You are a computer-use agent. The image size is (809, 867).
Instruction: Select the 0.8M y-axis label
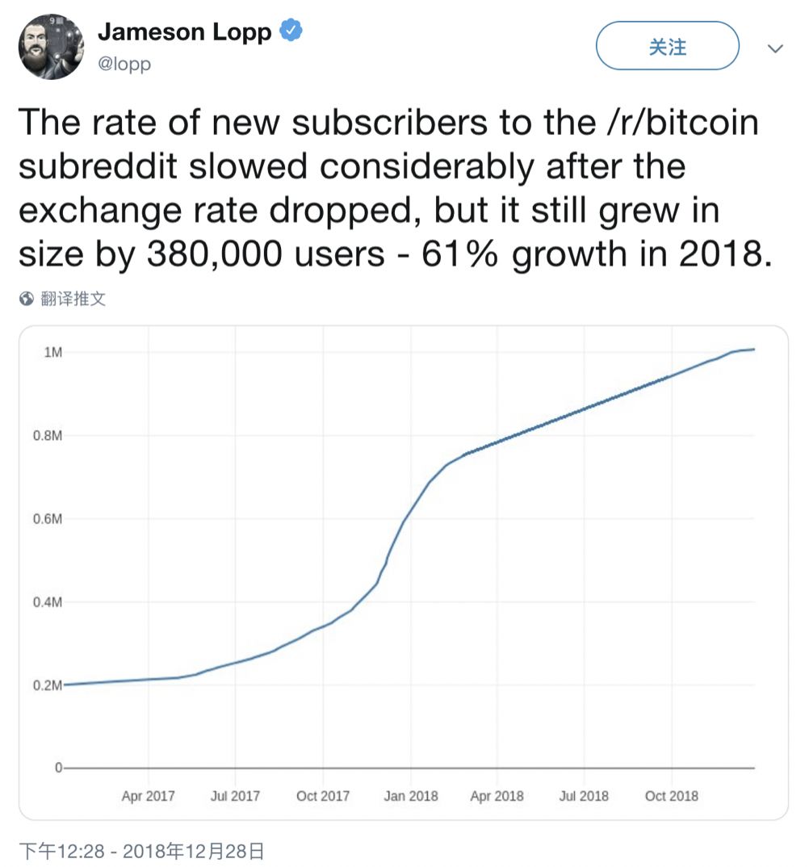click(x=47, y=436)
